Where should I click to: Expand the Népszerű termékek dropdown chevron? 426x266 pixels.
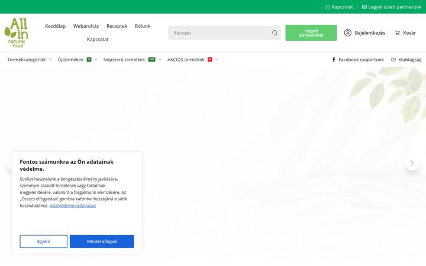160,60
